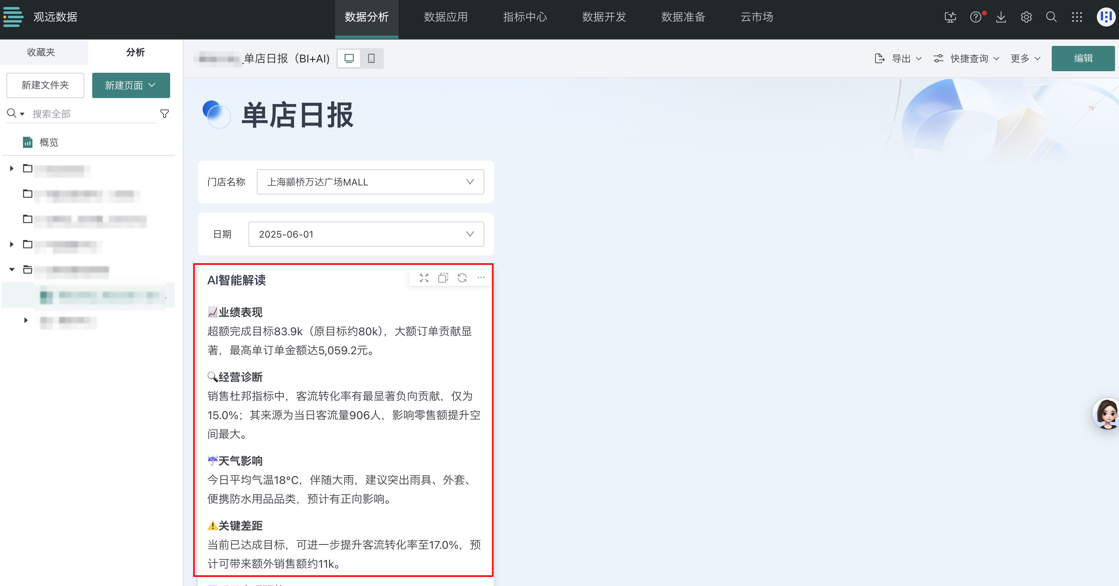Click the 经营诊断 heading
1119x586 pixels.
[240, 377]
